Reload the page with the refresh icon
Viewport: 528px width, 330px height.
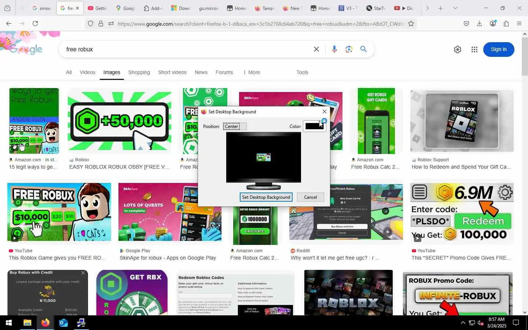(x=35, y=23)
